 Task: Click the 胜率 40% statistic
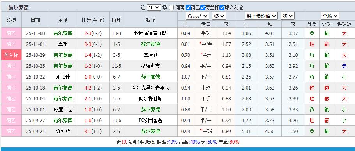pos(167,142)
